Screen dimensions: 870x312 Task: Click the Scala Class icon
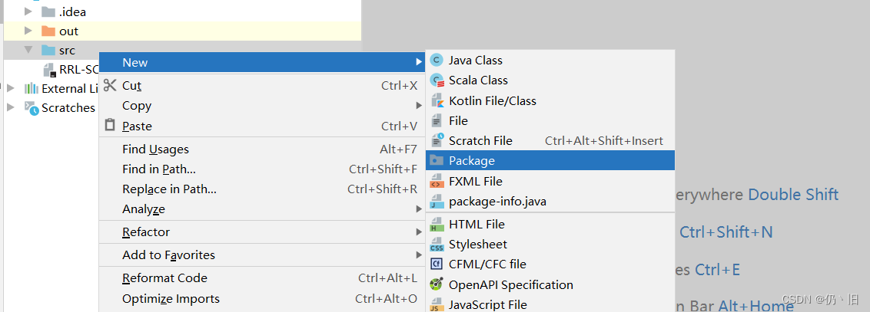click(x=437, y=80)
